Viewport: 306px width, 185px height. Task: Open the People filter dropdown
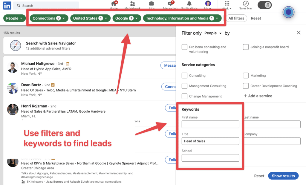tap(14, 18)
